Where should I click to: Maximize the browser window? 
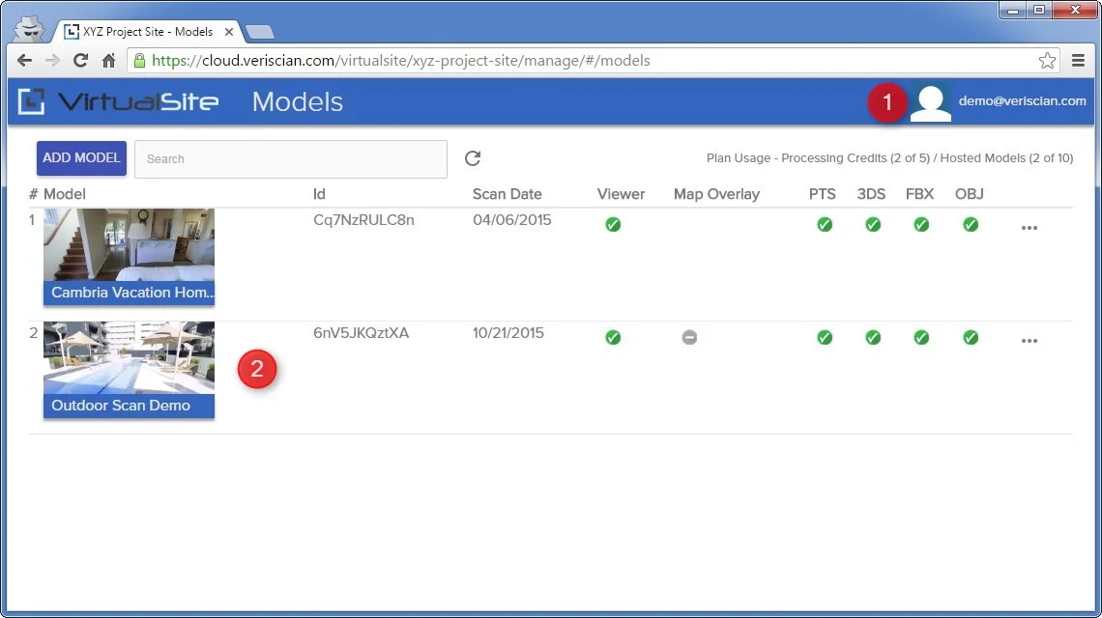[x=1039, y=10]
